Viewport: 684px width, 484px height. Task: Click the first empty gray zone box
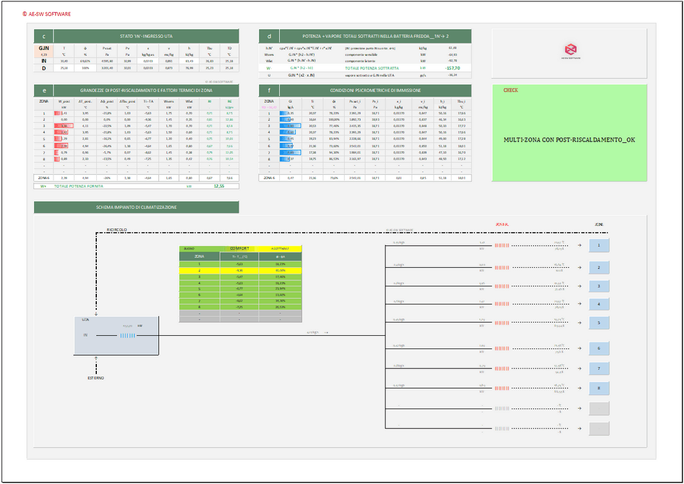tap(599, 409)
